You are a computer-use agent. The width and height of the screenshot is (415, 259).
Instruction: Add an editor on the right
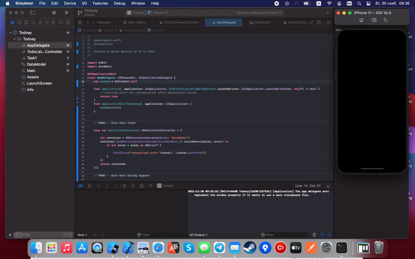pyautogui.click(x=329, y=22)
